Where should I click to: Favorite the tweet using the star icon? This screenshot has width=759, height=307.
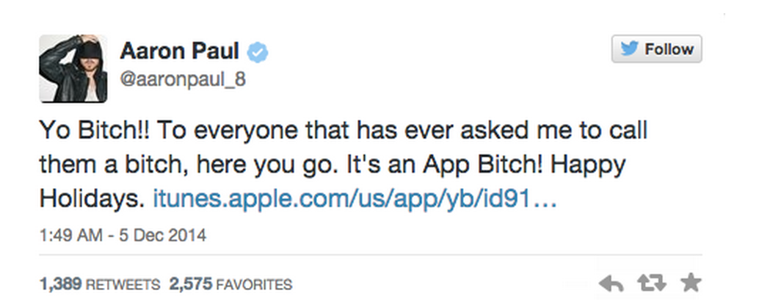tap(690, 283)
